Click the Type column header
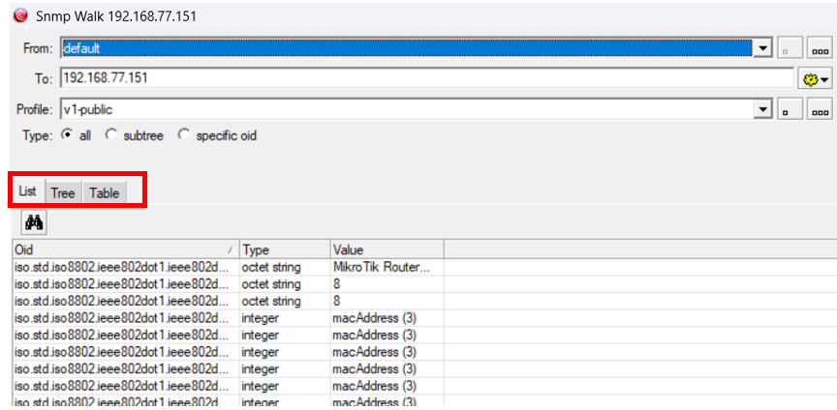The height and width of the screenshot is (410, 837). (x=284, y=249)
